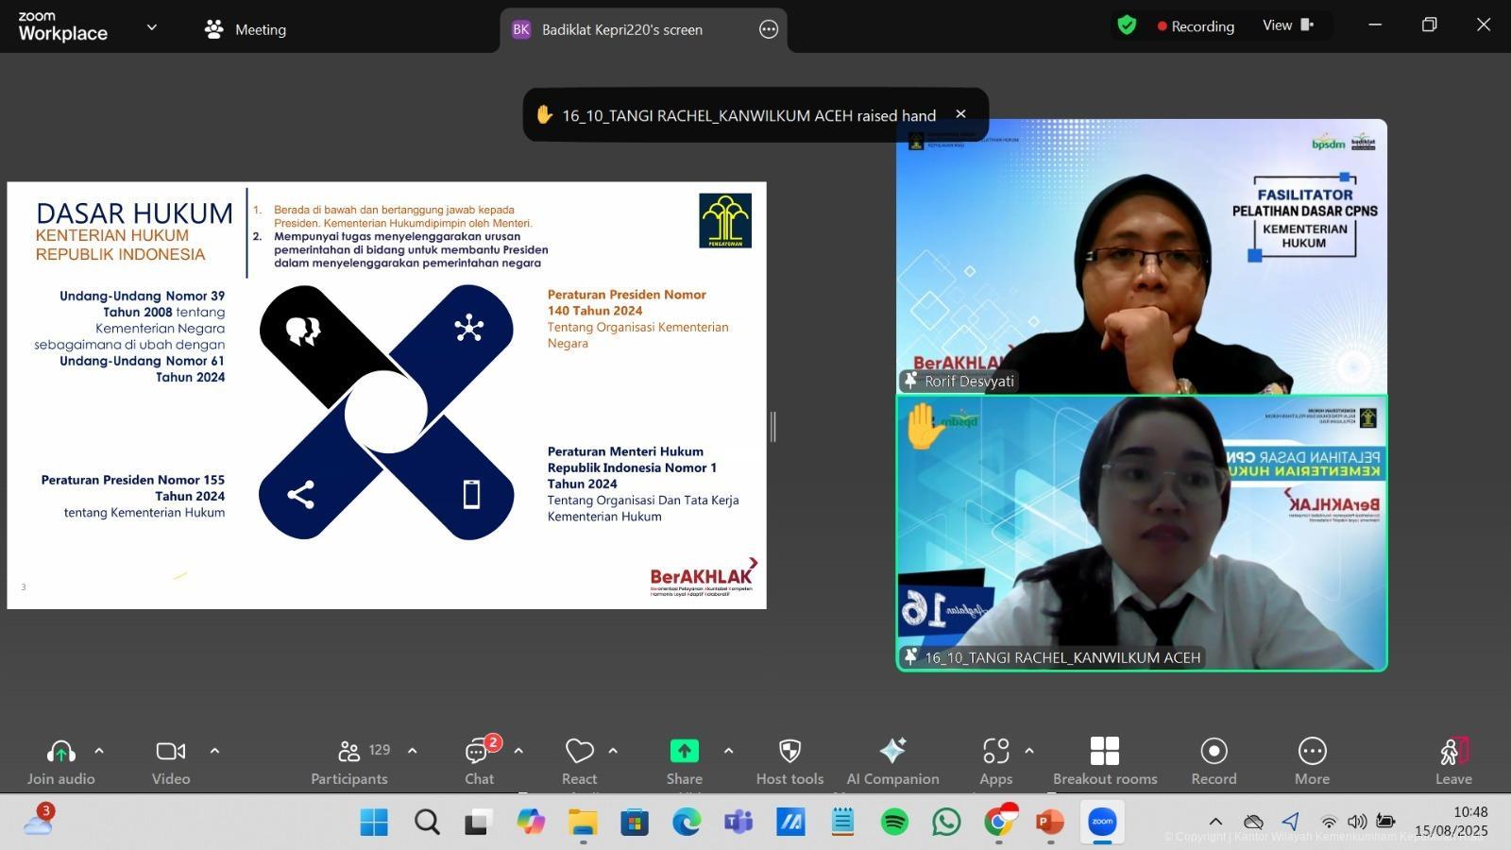
Task: Open Breakout rooms
Action: pyautogui.click(x=1104, y=752)
